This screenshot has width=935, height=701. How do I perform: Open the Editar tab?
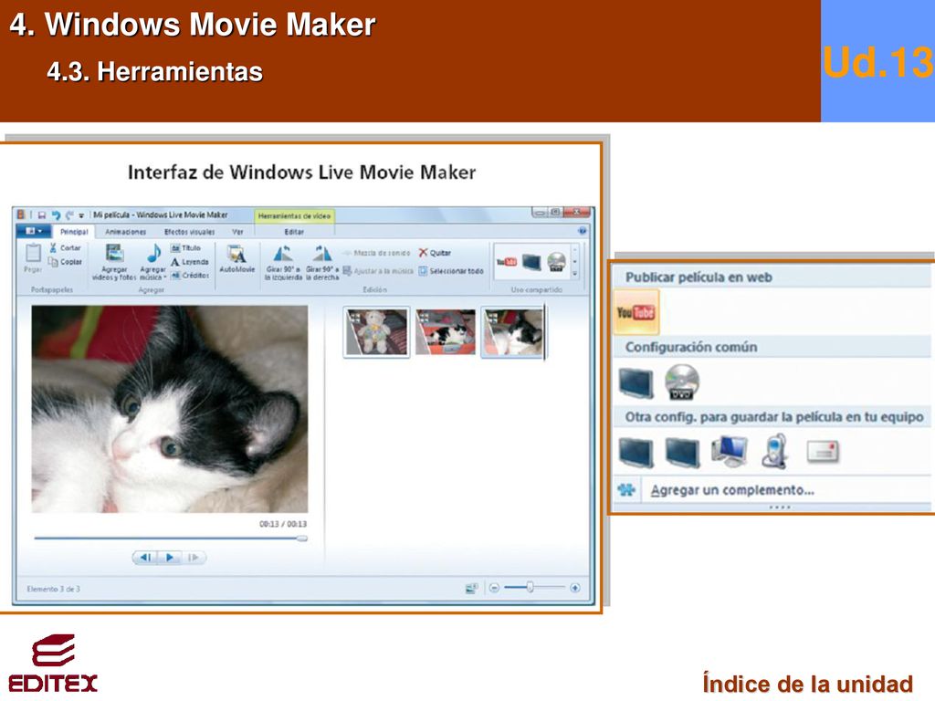(x=294, y=232)
